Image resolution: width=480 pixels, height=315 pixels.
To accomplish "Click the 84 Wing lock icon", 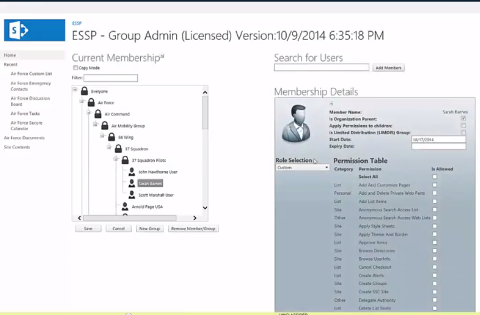I will point(111,137).
